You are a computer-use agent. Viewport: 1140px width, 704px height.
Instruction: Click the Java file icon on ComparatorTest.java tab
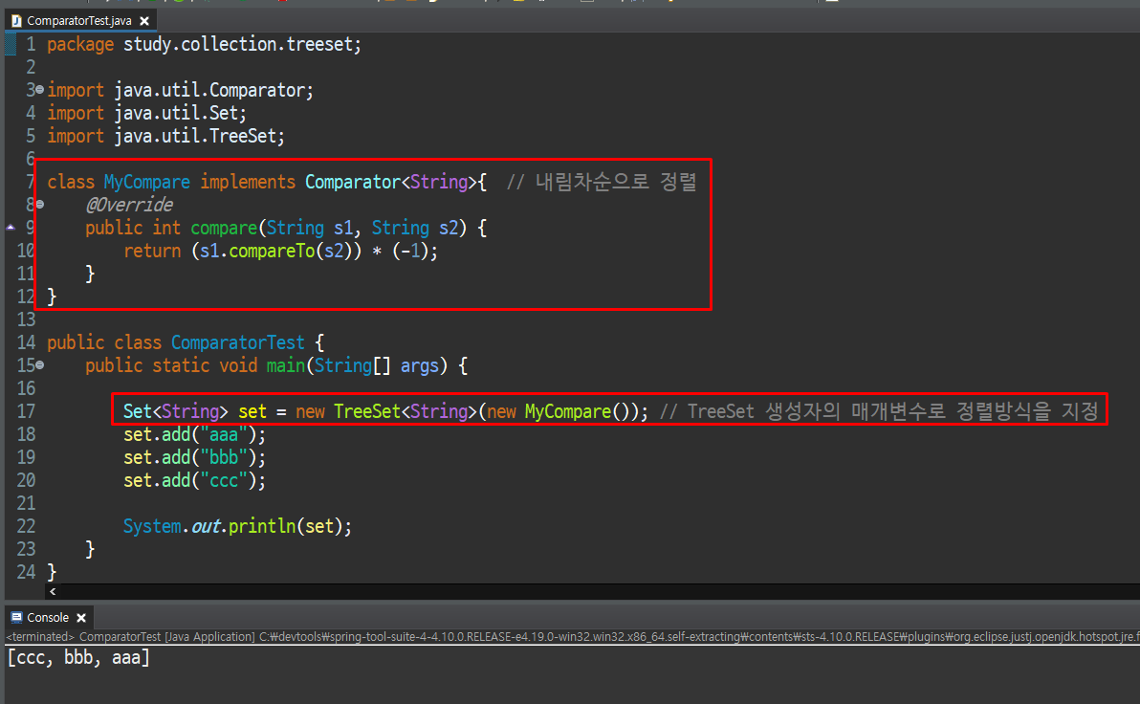point(16,21)
